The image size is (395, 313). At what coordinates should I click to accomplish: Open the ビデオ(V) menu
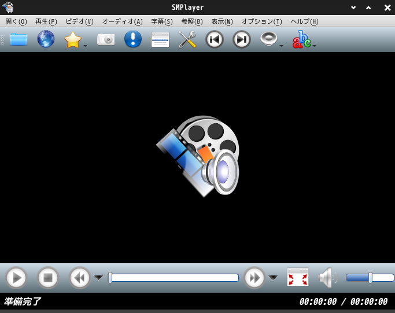pyautogui.click(x=79, y=21)
